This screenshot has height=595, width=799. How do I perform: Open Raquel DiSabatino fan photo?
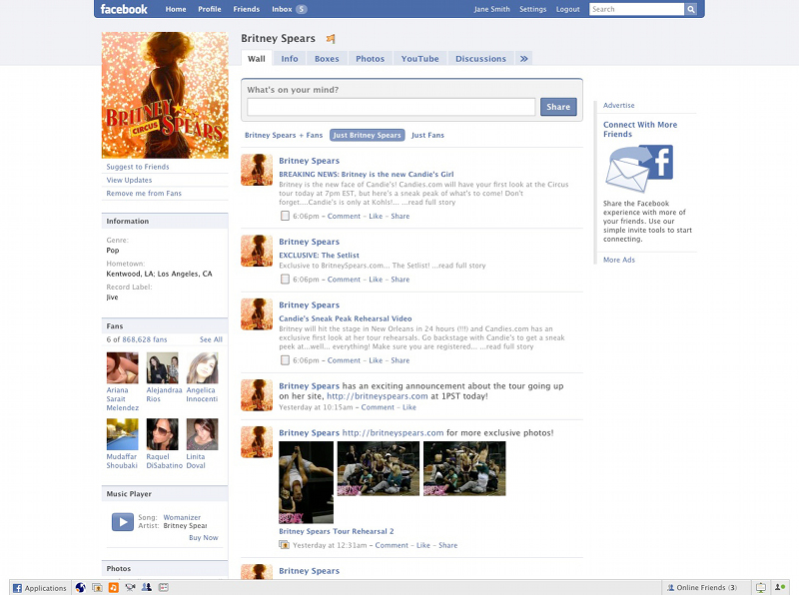163,434
